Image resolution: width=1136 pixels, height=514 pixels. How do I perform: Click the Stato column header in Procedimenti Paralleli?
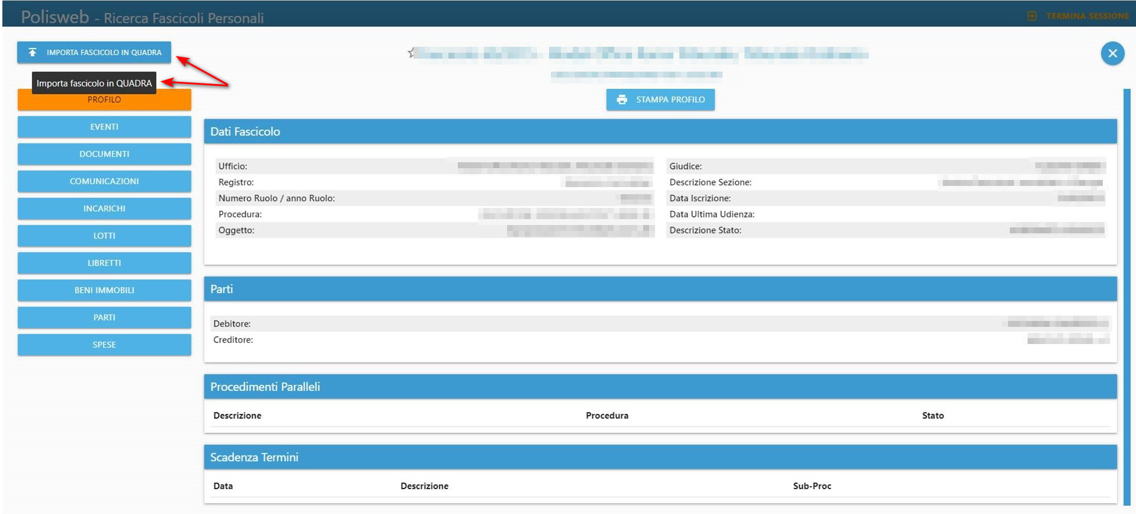point(932,416)
